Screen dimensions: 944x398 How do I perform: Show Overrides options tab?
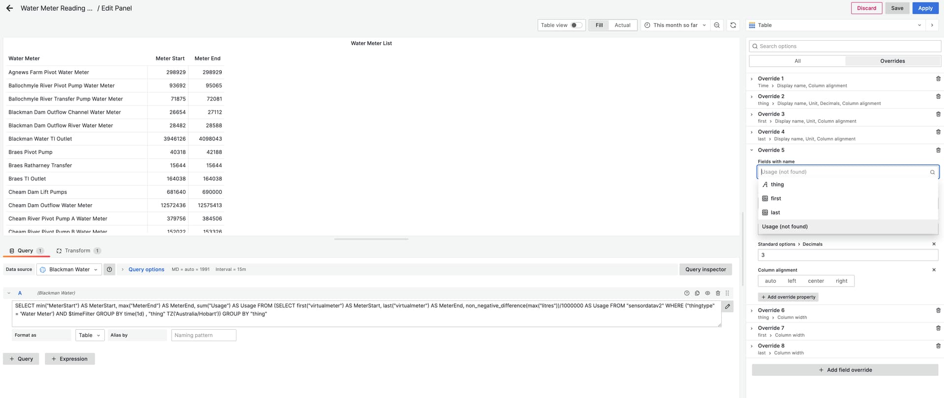point(892,61)
